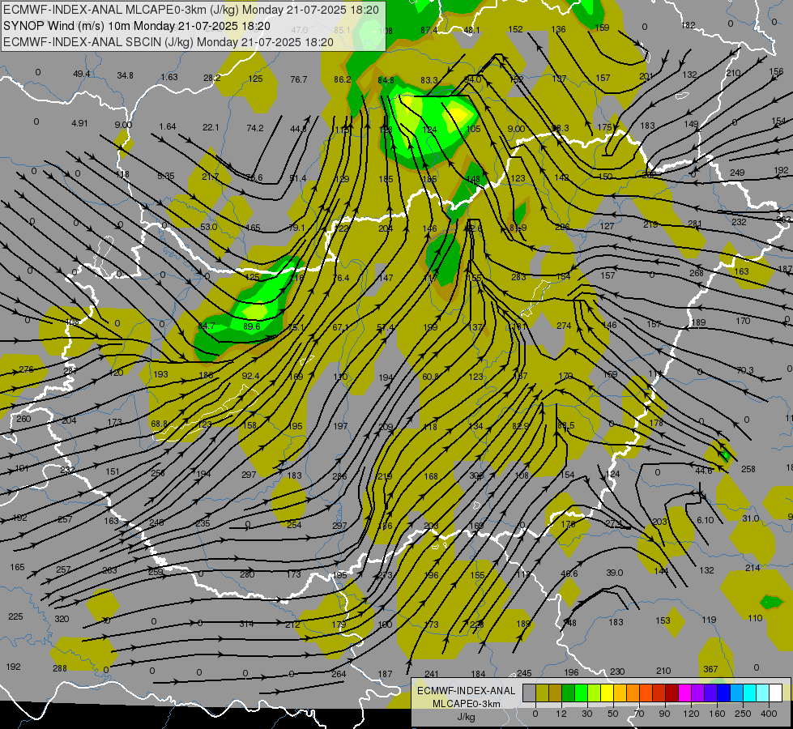Select the pure blue swatch in the legend
The width and height of the screenshot is (793, 729).
click(x=723, y=693)
